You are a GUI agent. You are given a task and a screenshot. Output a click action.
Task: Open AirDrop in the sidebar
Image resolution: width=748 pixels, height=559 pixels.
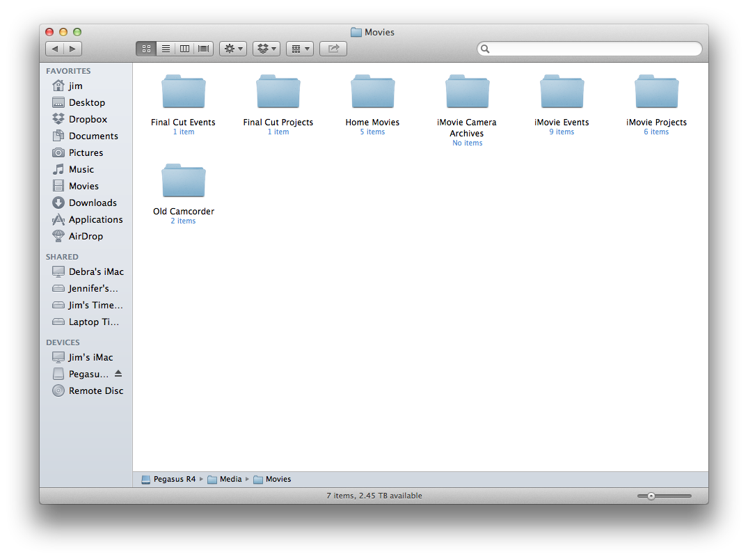click(86, 236)
